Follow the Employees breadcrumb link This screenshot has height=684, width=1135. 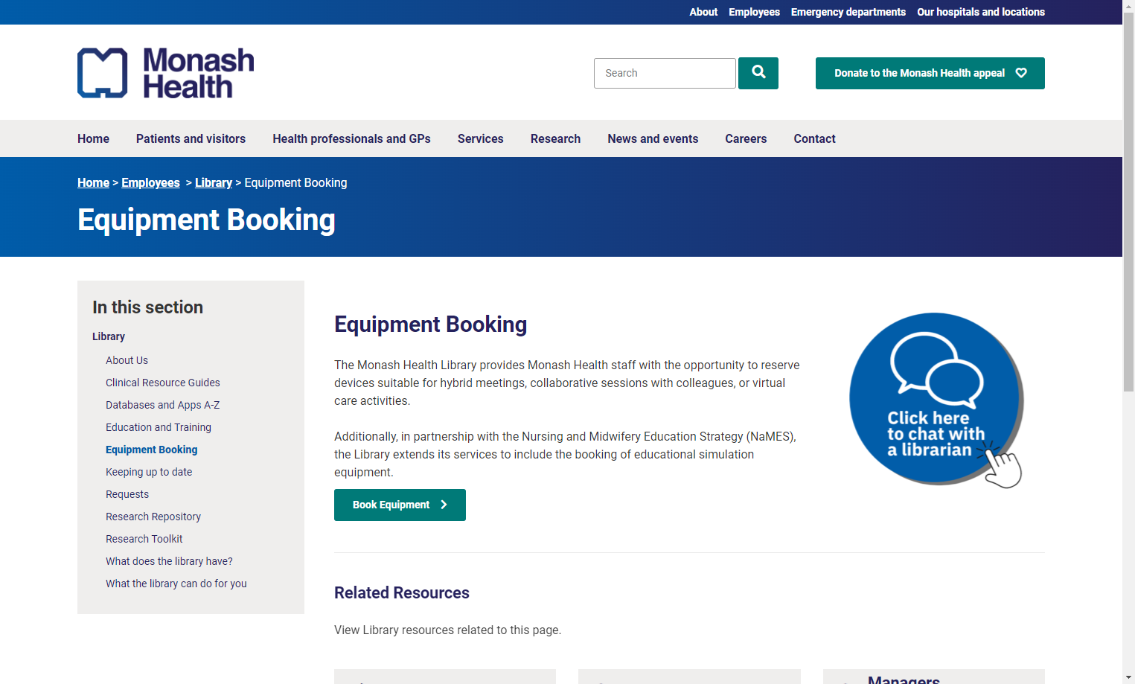(x=150, y=182)
